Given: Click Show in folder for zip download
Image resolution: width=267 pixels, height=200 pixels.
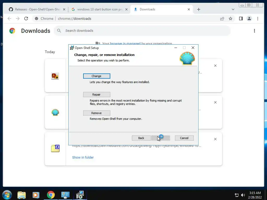Looking at the screenshot, I should [x=83, y=158].
